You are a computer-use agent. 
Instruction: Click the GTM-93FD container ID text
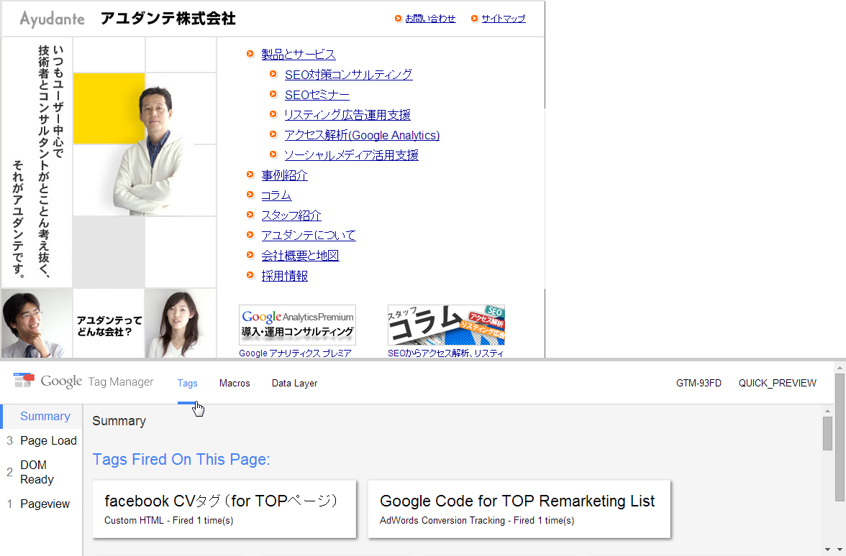(x=699, y=383)
